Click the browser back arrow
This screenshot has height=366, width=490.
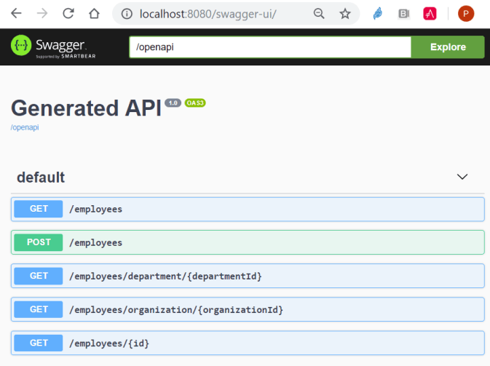(x=16, y=14)
